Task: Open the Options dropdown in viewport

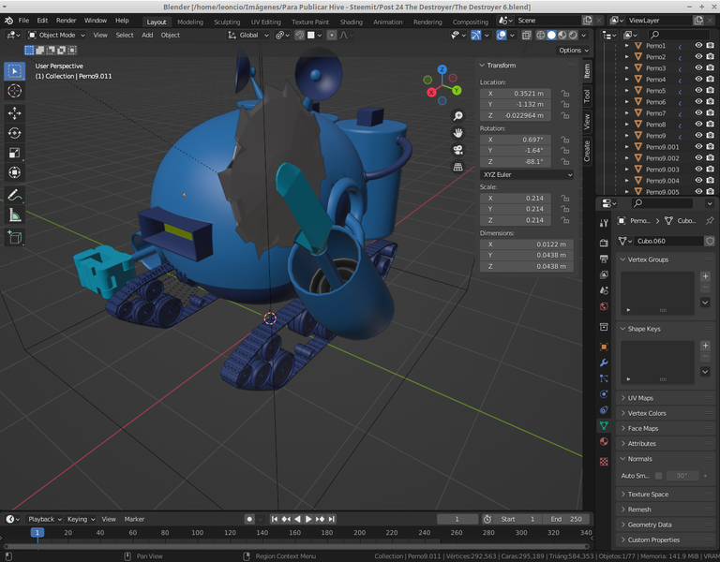Action: [x=573, y=50]
